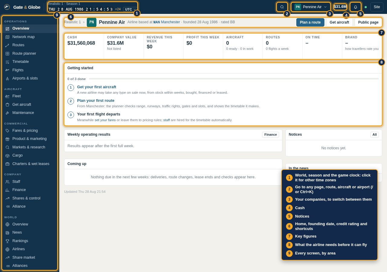Open Route planner in the sidebar
Image resolution: width=387 pixels, height=272 pixels.
pos(29,53)
